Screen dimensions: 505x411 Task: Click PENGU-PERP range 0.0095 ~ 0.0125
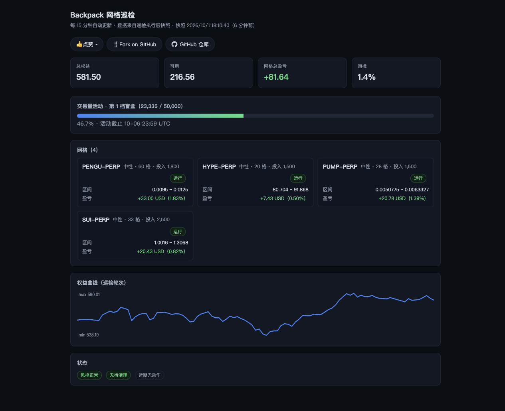[170, 189]
